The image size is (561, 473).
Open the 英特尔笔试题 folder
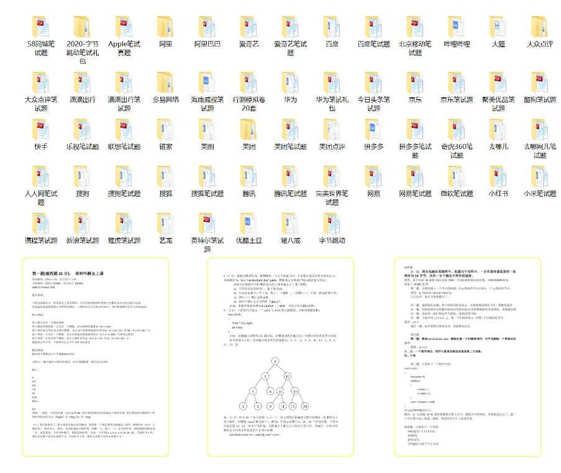point(207,224)
